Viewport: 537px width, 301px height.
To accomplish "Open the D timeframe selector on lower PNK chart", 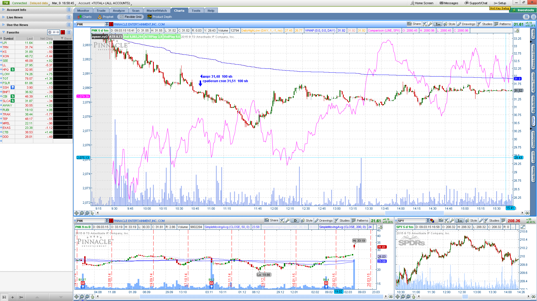I will [295, 221].
